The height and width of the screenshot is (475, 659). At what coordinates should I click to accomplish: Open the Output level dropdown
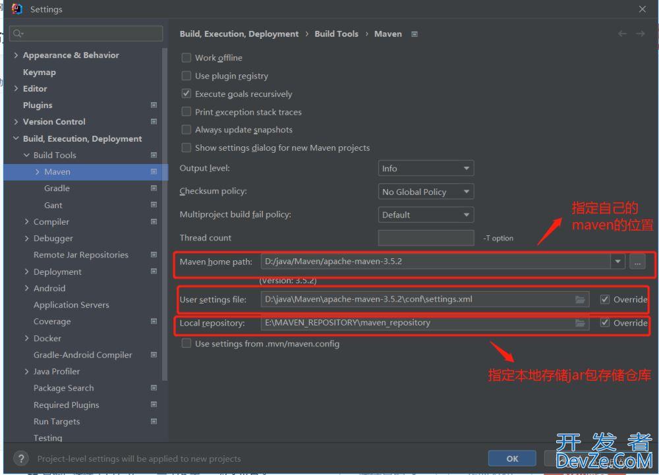pos(426,169)
